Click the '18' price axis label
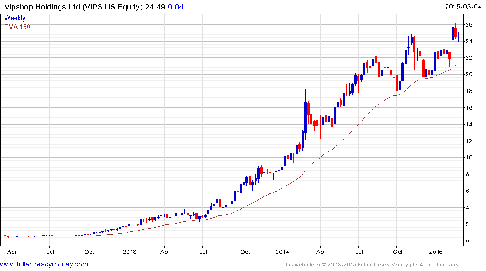This screenshot has height=271, width=486. point(469,91)
